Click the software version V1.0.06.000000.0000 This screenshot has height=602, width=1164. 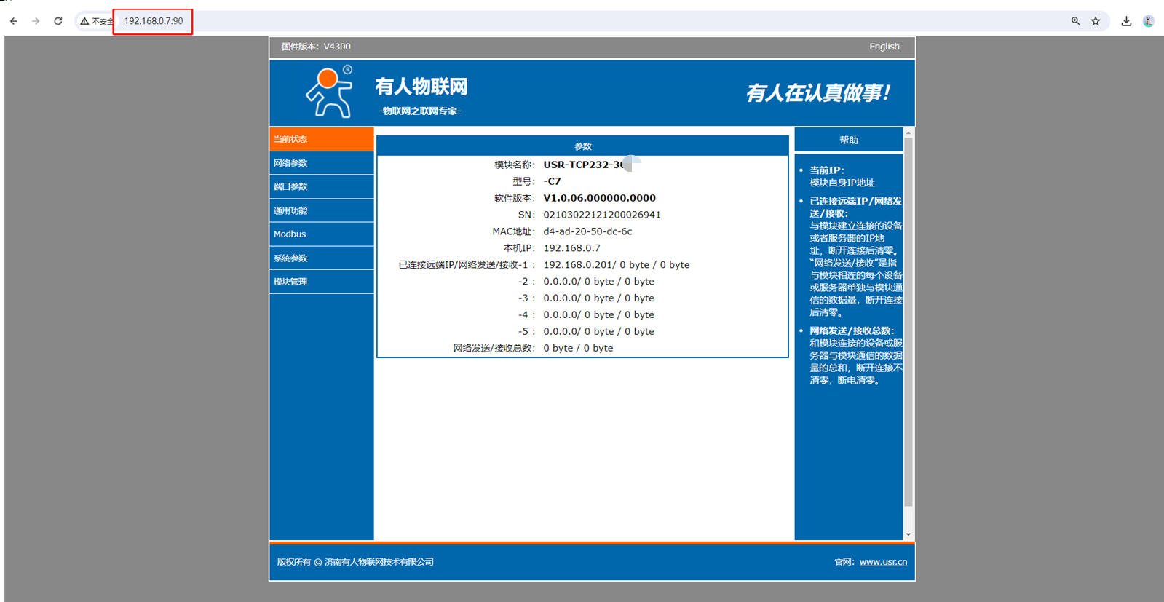click(x=599, y=198)
